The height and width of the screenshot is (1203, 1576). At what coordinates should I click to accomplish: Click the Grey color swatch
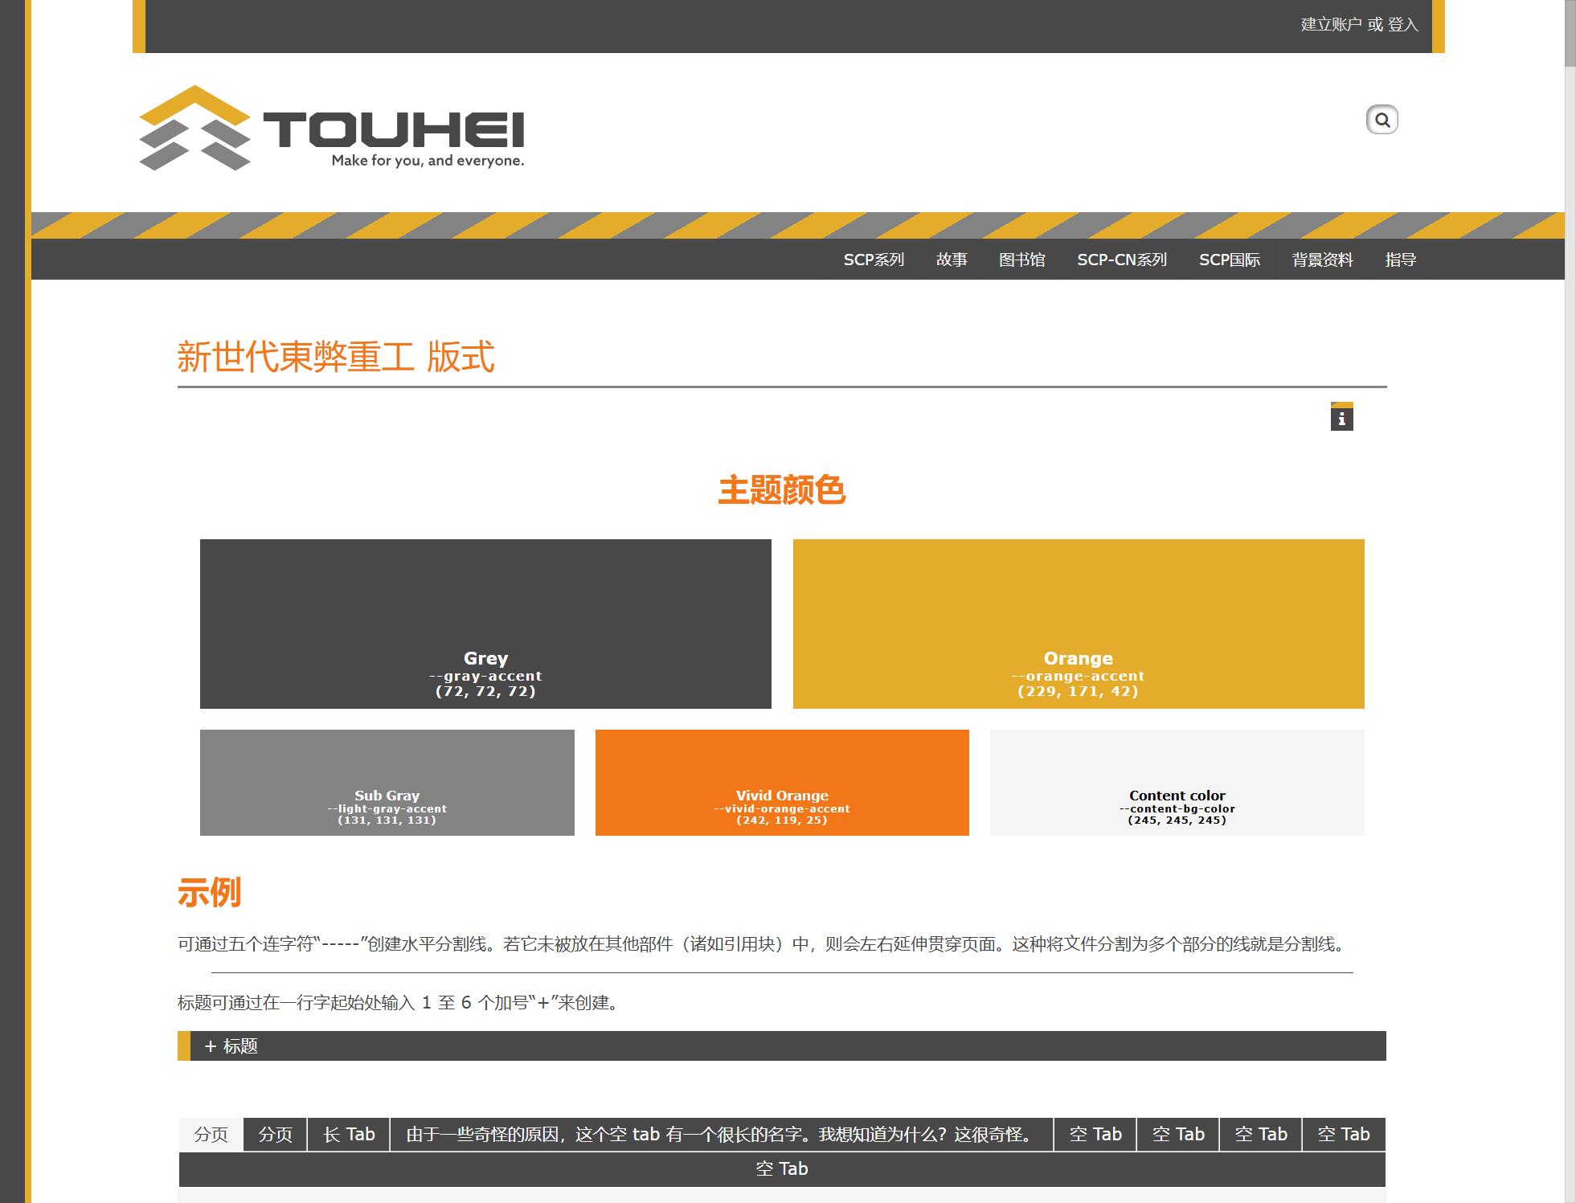coord(485,623)
